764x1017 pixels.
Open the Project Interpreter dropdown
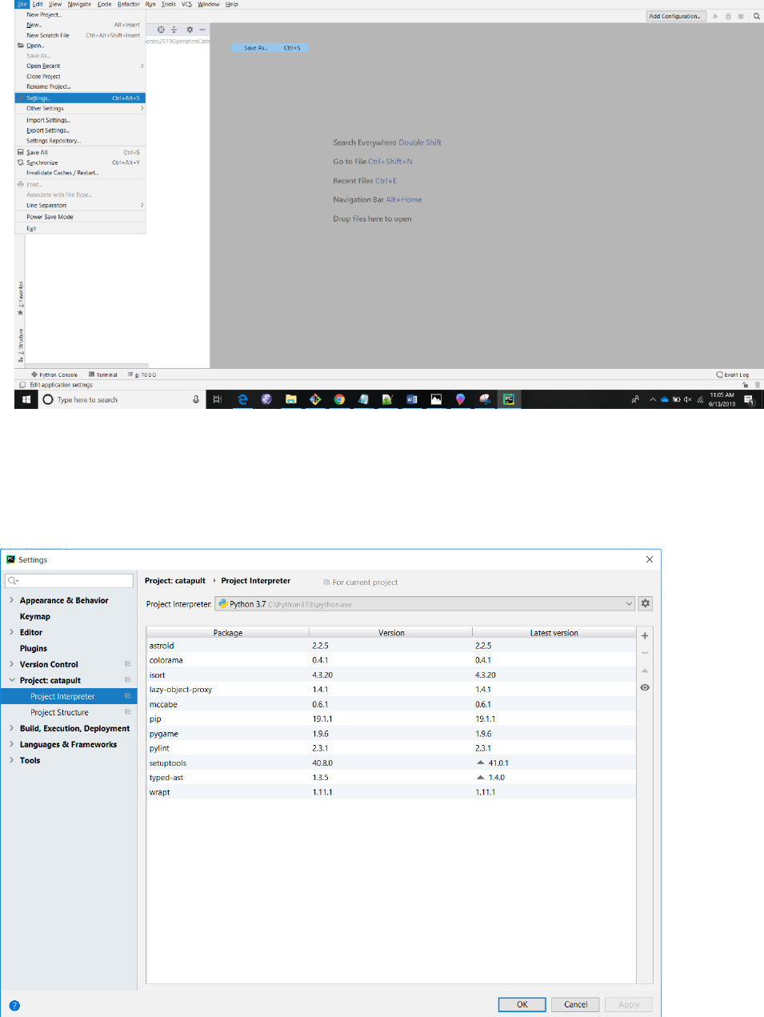425,604
